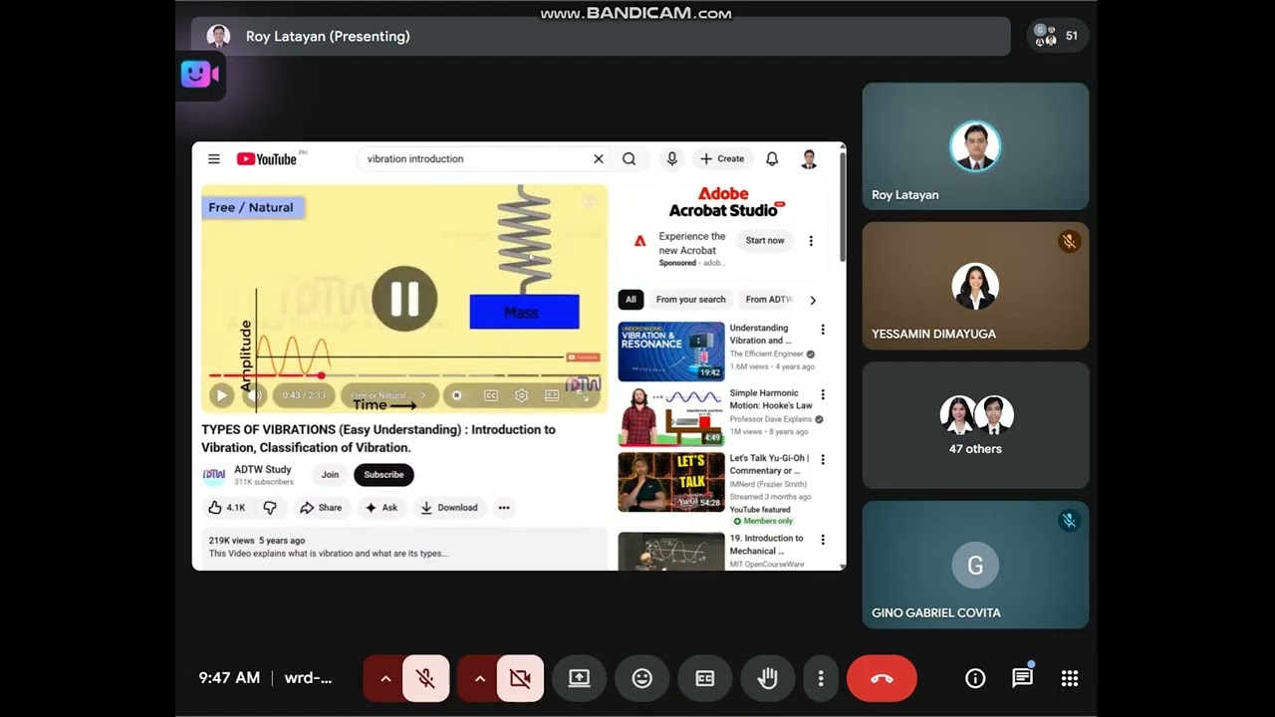Play the video with the player play button
The height and width of the screenshot is (717, 1275).
pyautogui.click(x=221, y=395)
